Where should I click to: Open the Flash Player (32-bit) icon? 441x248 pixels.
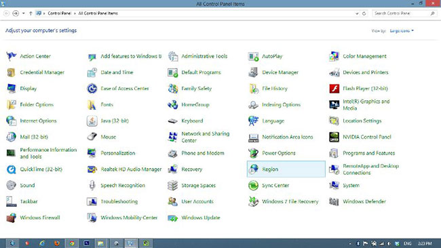click(x=334, y=89)
